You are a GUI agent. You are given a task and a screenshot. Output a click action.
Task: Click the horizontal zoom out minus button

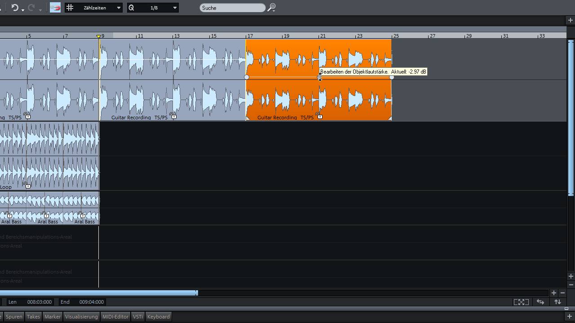pos(562,293)
